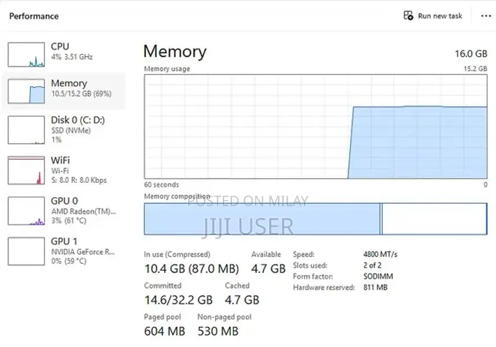
Task: Click the in-use segment of Memory composition
Action: (262, 219)
